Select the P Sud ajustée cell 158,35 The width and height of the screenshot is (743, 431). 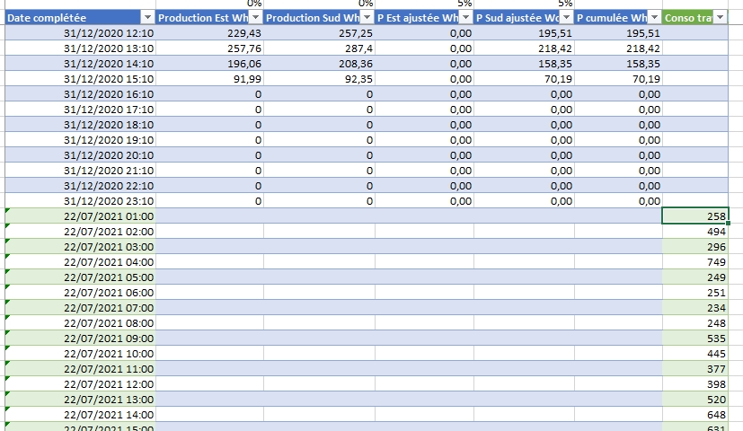(x=523, y=64)
